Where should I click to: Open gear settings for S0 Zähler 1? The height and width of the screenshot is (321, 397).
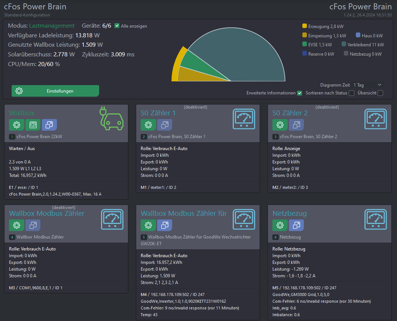coord(148,125)
